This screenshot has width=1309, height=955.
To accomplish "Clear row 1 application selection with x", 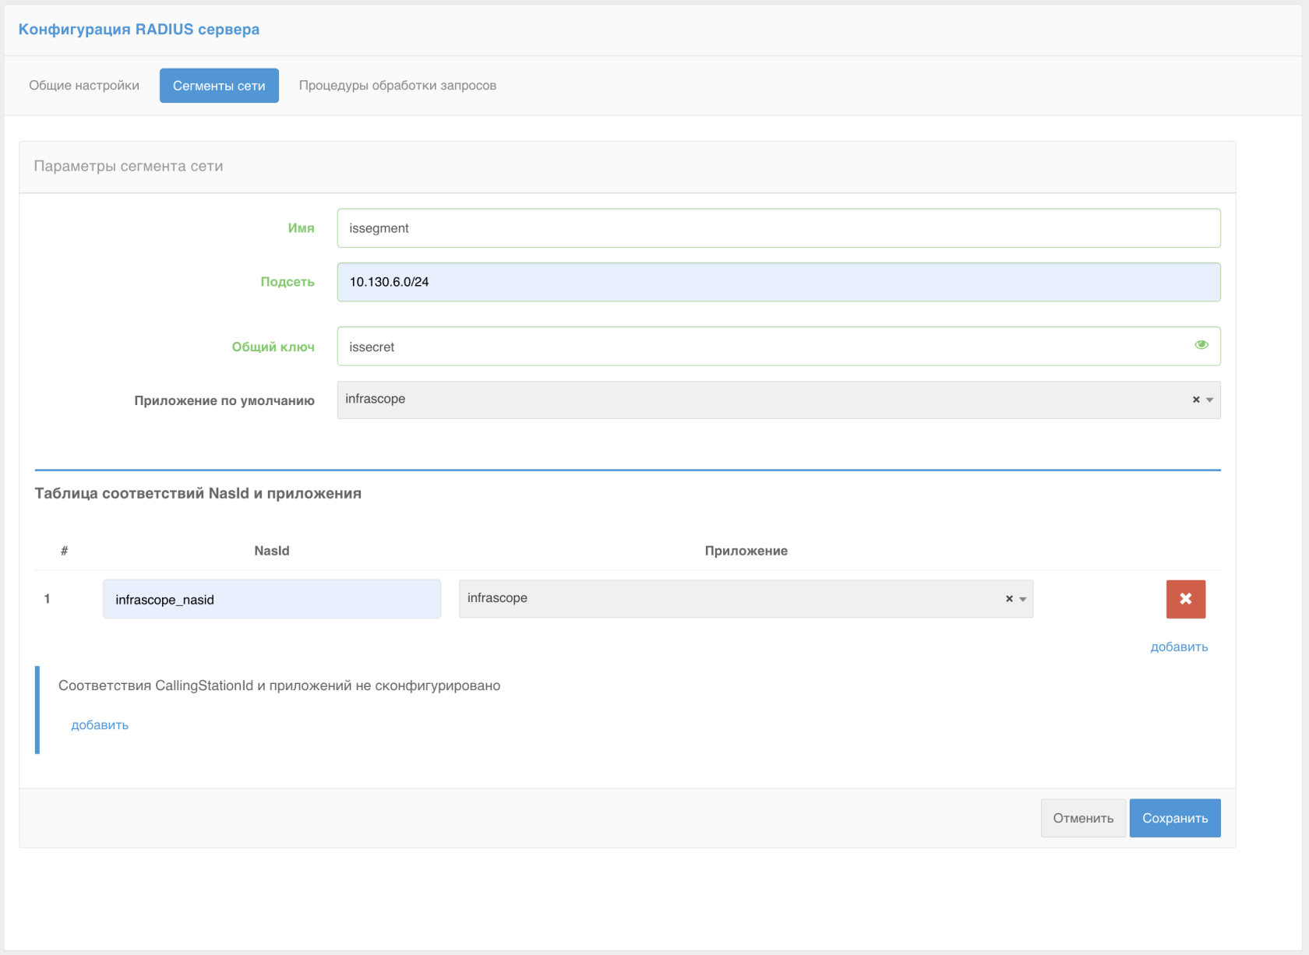I will pyautogui.click(x=1009, y=599).
